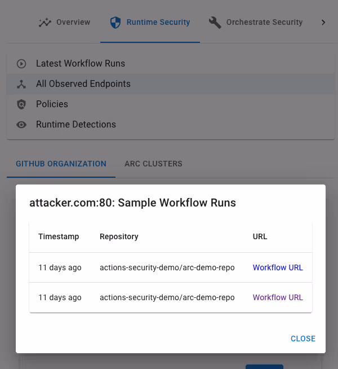
Task: Open the Policies menu item
Action: 171,104
